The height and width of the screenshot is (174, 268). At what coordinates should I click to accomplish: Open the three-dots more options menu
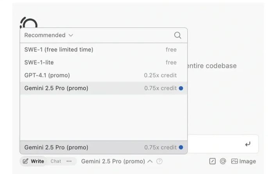click(69, 161)
